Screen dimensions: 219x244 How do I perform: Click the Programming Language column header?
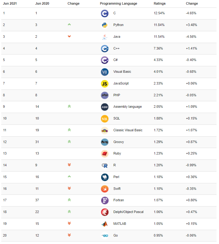click(118, 3)
